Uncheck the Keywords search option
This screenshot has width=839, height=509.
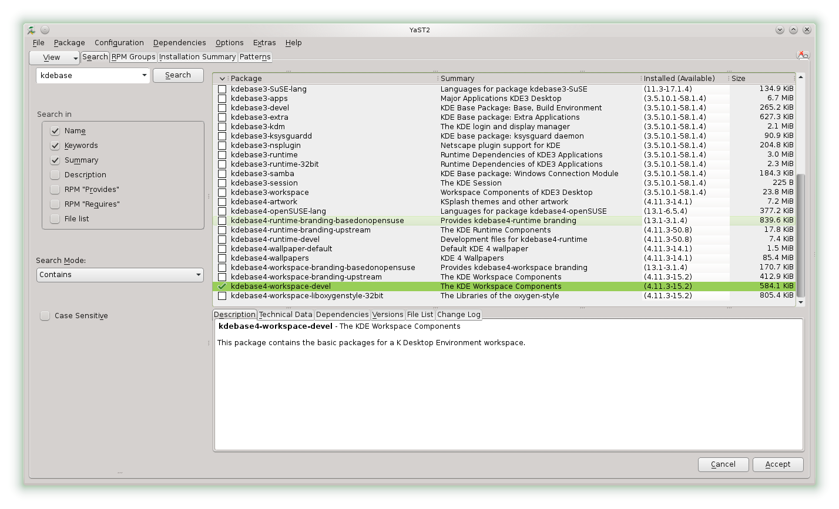click(x=55, y=146)
